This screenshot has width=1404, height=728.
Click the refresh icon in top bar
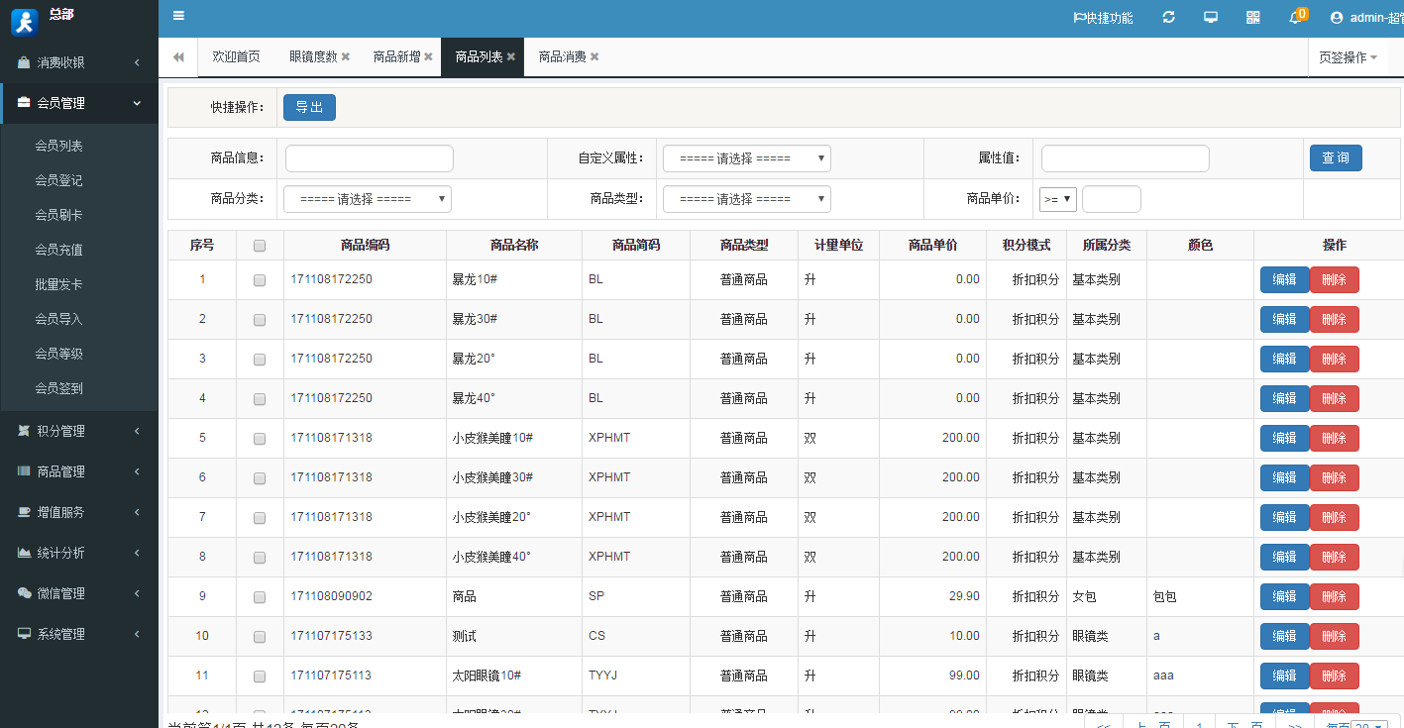point(1169,18)
